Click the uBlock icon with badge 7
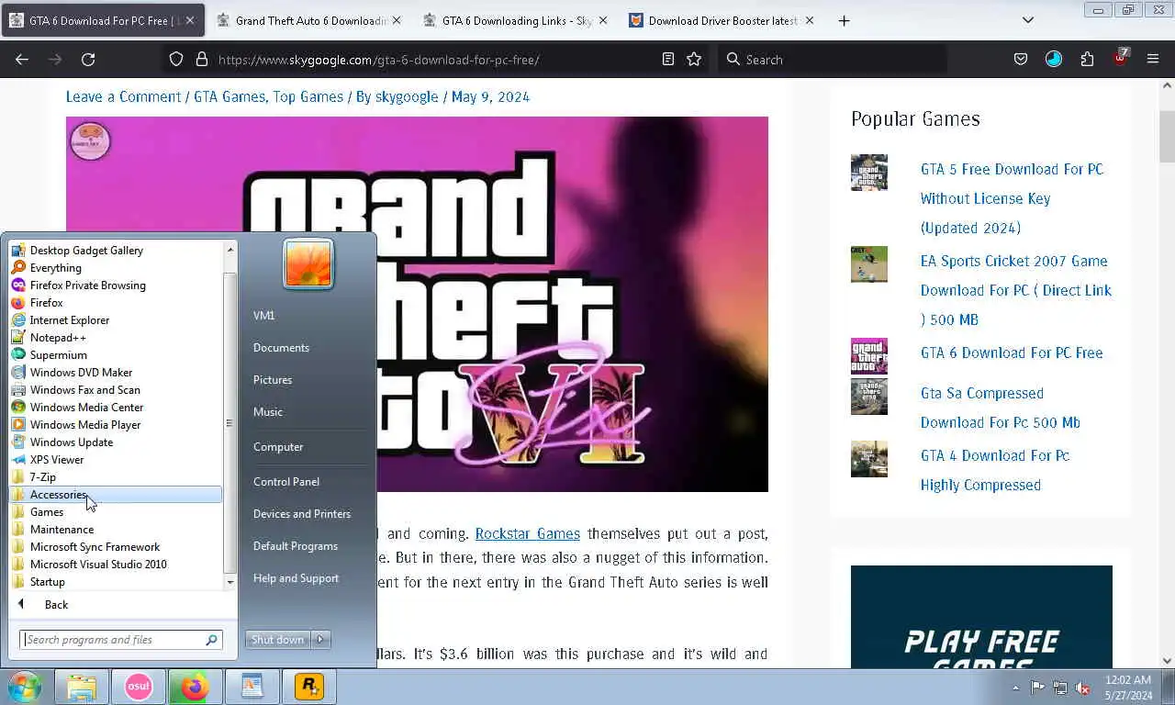Screen dimensions: 1175x705 pos(1120,58)
